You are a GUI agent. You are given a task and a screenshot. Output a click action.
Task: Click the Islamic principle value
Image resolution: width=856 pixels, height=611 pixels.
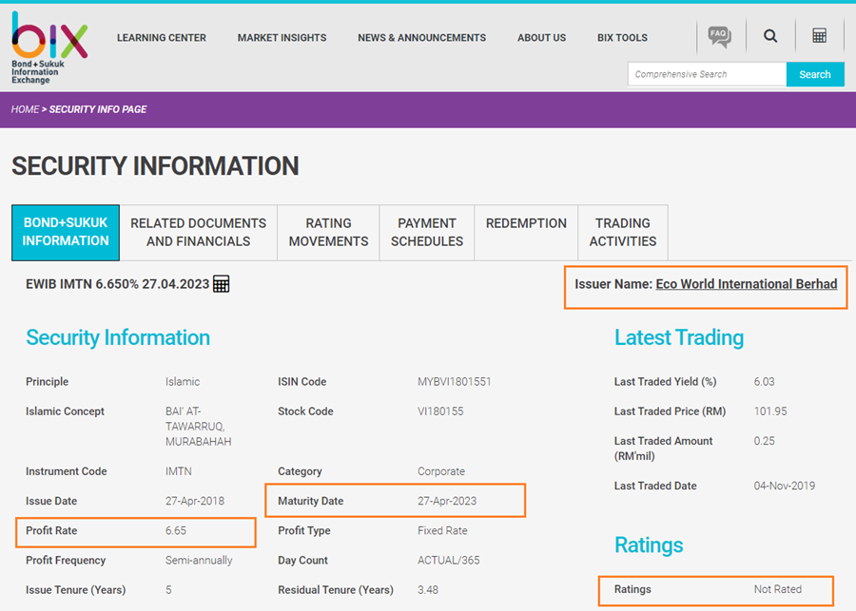coord(183,382)
